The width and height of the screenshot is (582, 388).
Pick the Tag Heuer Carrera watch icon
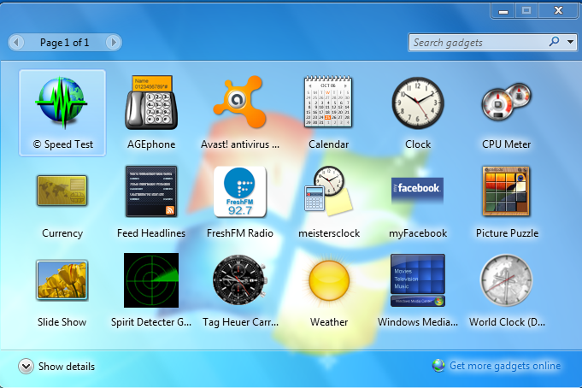click(x=240, y=280)
